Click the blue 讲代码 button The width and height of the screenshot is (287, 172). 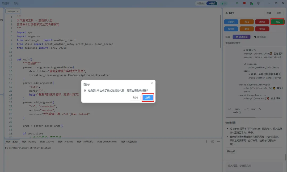(x=231, y=22)
